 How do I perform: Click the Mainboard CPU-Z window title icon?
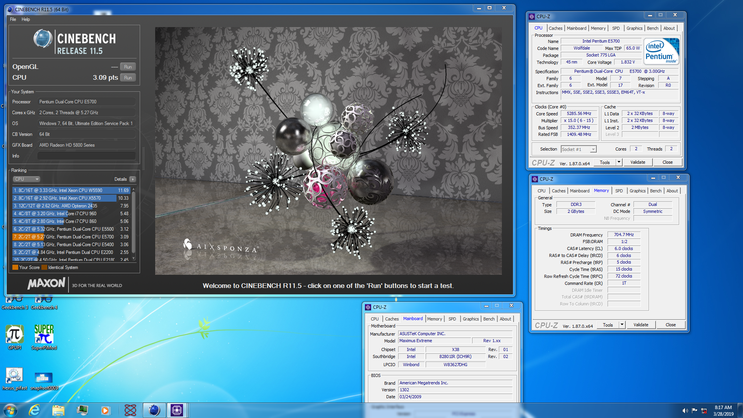368,307
